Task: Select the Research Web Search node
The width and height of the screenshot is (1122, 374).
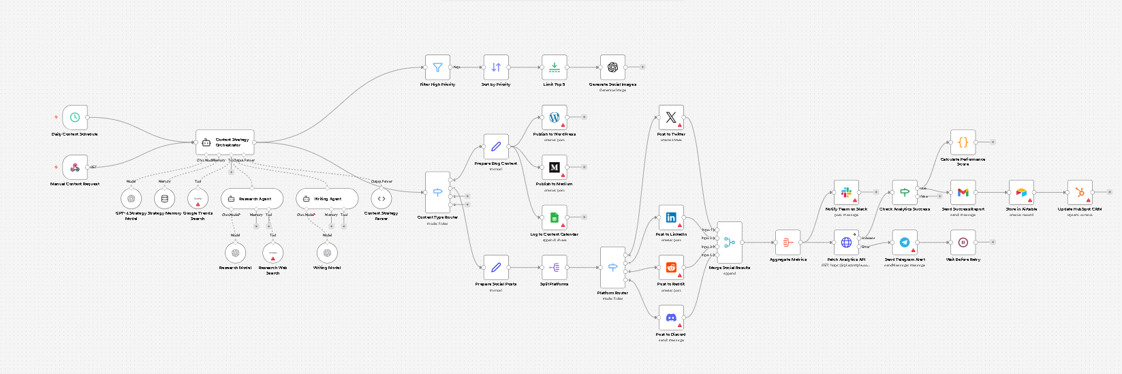Action: click(272, 253)
